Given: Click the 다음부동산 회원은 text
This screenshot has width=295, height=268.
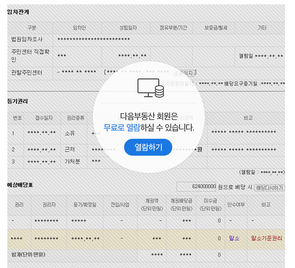Looking at the screenshot, I should pyautogui.click(x=149, y=117).
